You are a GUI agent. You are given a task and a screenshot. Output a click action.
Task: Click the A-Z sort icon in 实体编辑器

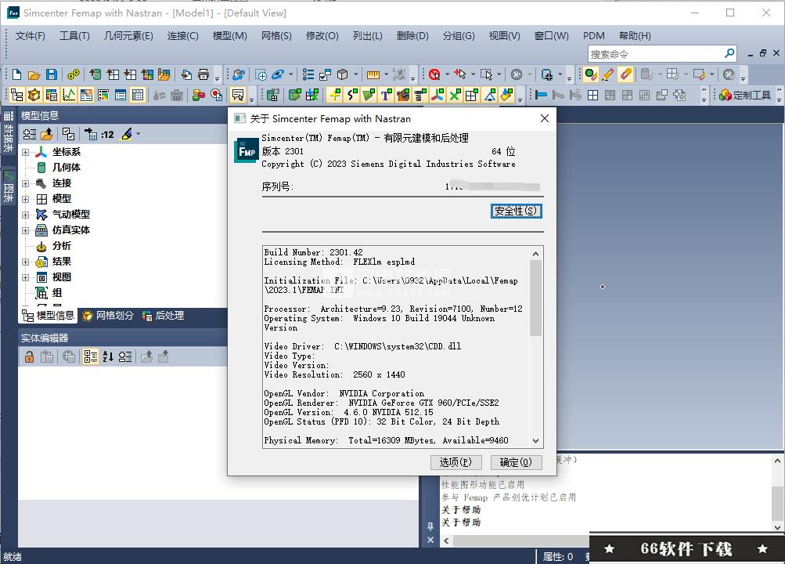[108, 356]
